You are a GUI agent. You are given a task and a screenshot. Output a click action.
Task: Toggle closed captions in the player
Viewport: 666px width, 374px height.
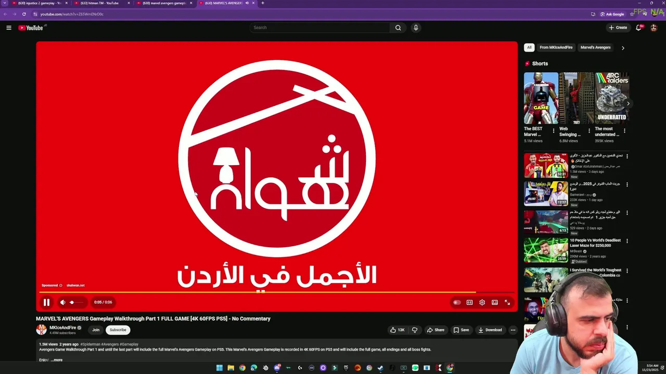coord(469,302)
